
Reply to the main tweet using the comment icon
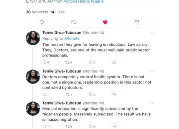coord(42,22)
